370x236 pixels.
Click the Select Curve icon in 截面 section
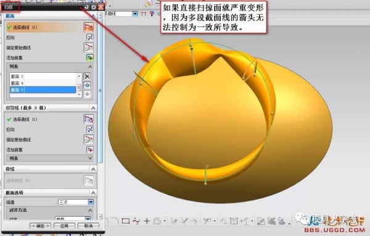point(89,27)
